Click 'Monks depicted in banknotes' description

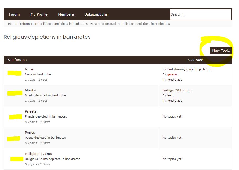(x=46, y=95)
